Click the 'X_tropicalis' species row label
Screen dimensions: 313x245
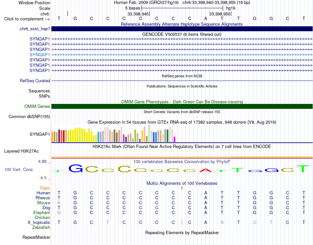(x=39, y=223)
